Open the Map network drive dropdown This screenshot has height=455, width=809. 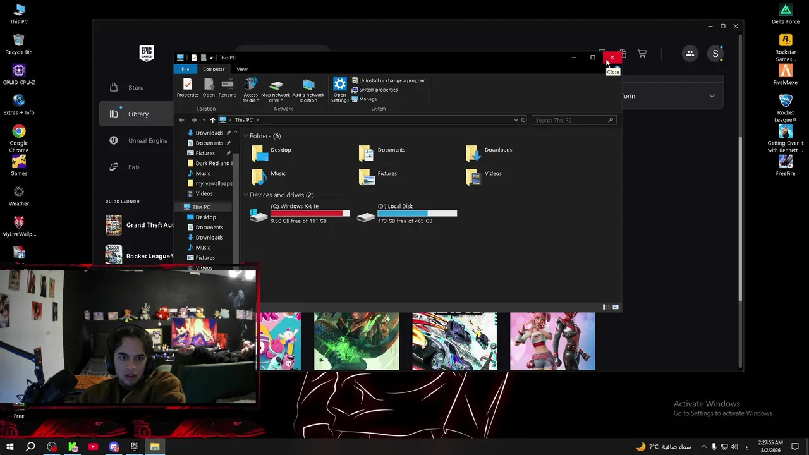pos(276,90)
